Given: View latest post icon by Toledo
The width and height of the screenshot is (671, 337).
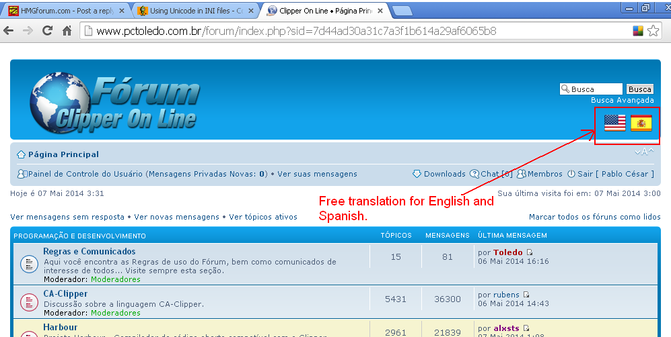Looking at the screenshot, I should [530, 252].
